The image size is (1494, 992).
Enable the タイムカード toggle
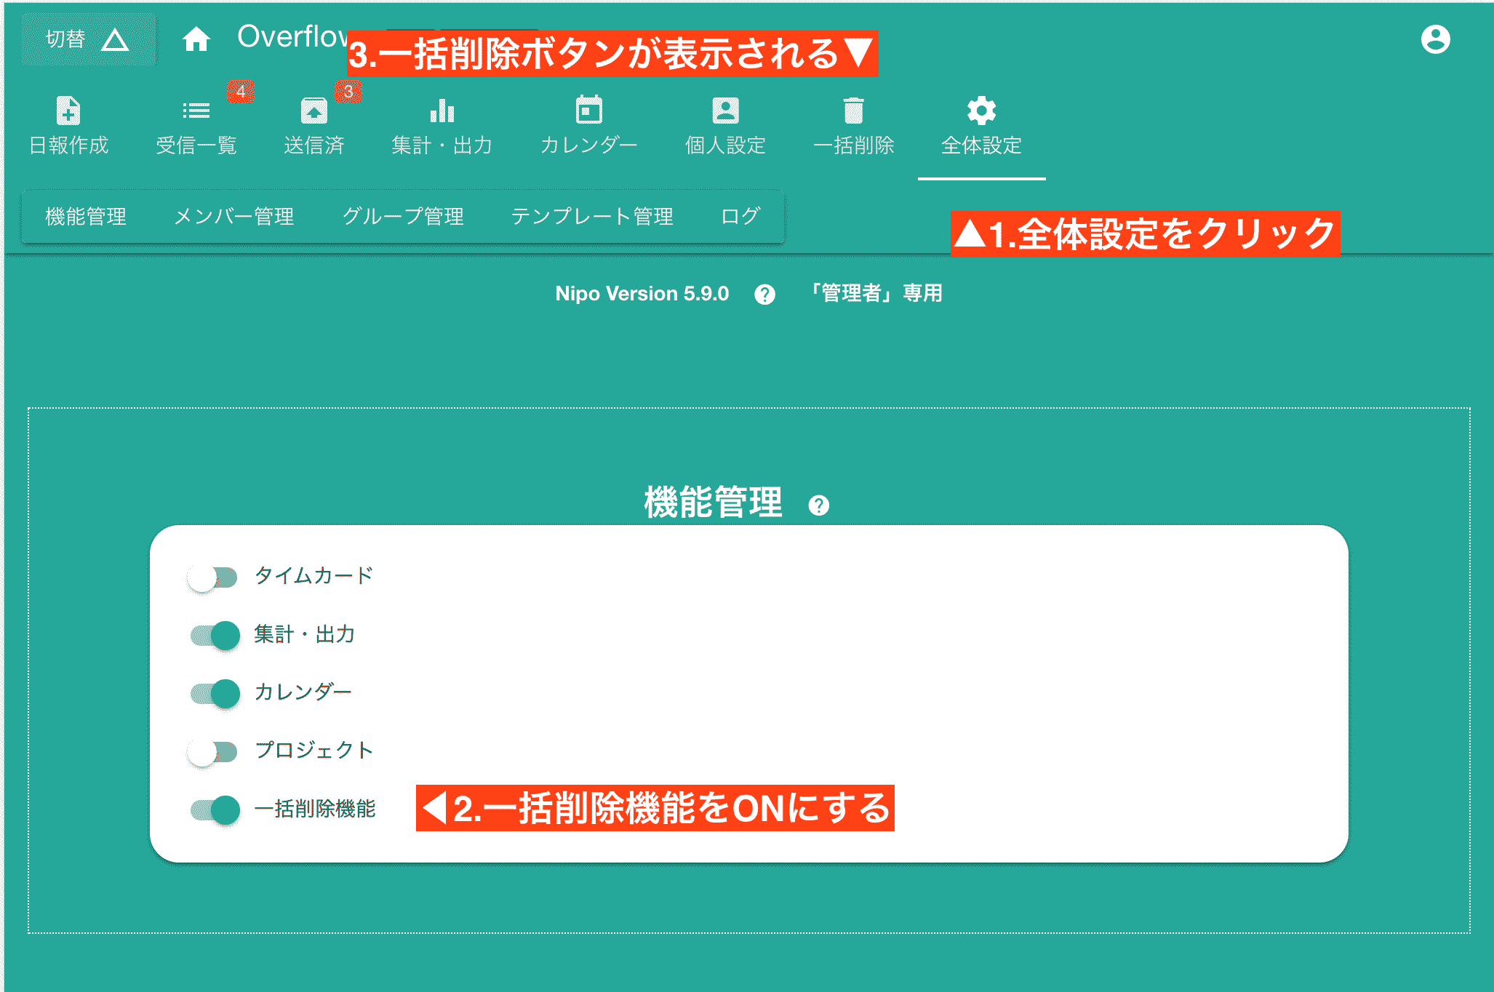coord(213,577)
